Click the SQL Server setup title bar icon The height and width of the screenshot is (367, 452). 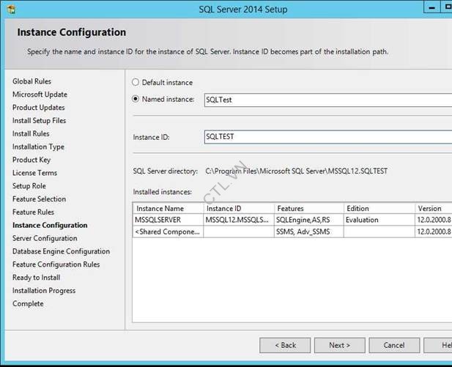11,10
